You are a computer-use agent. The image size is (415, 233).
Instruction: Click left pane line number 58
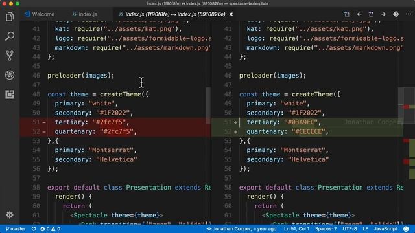36,187
